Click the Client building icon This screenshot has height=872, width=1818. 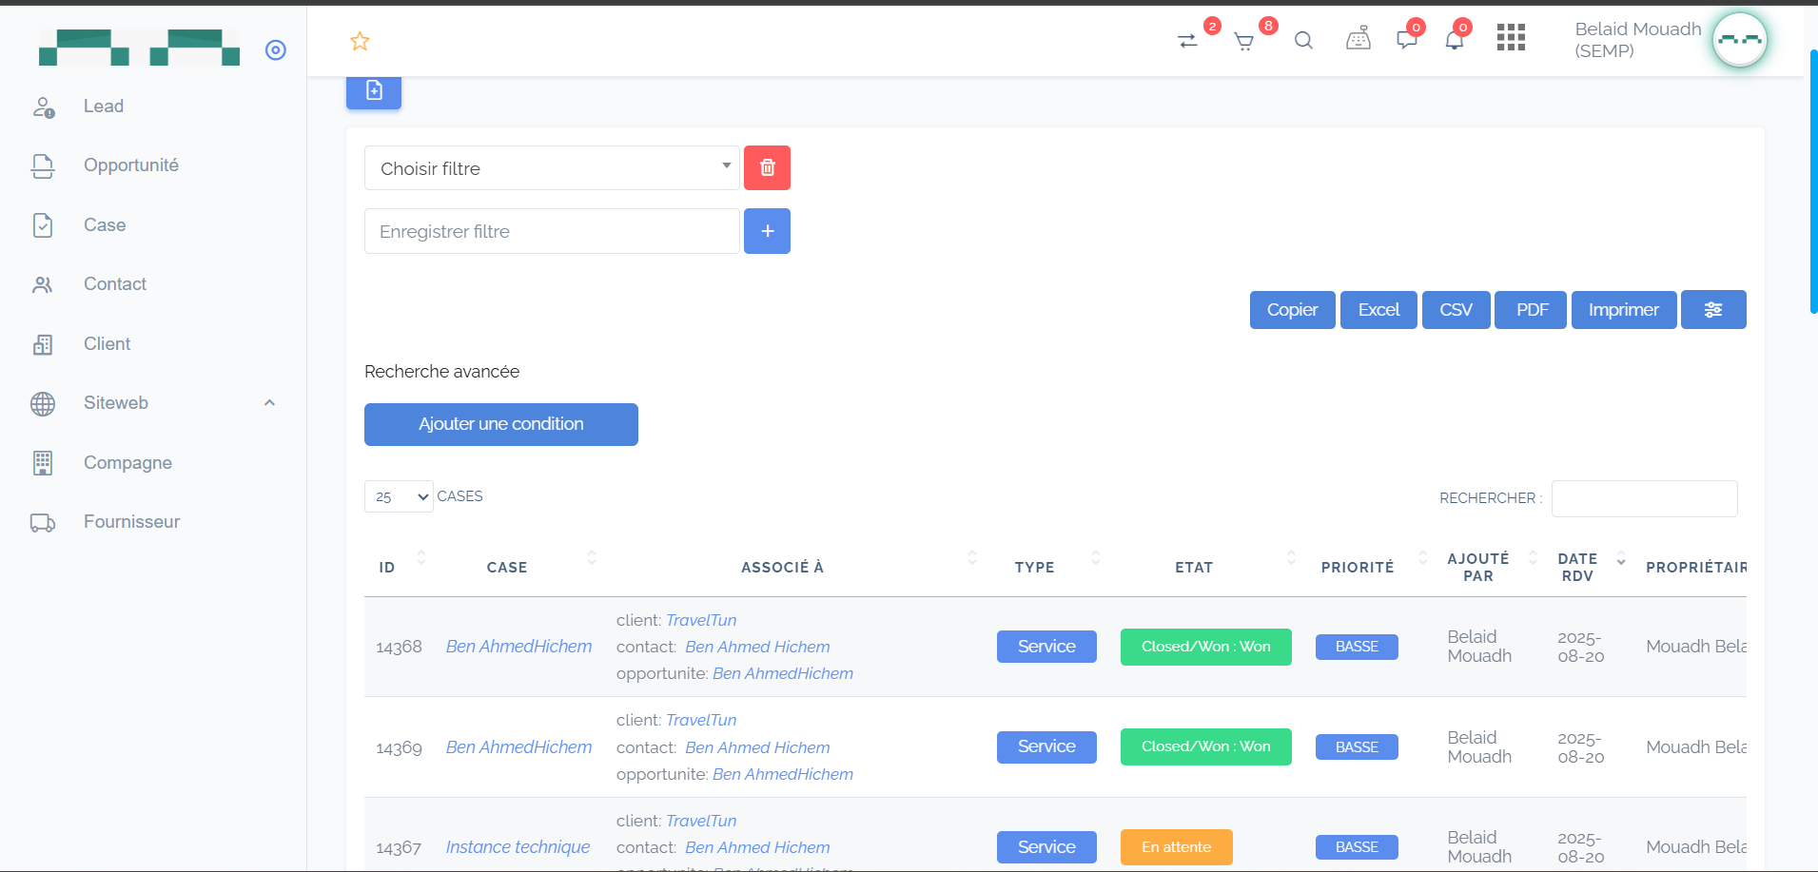click(x=43, y=344)
